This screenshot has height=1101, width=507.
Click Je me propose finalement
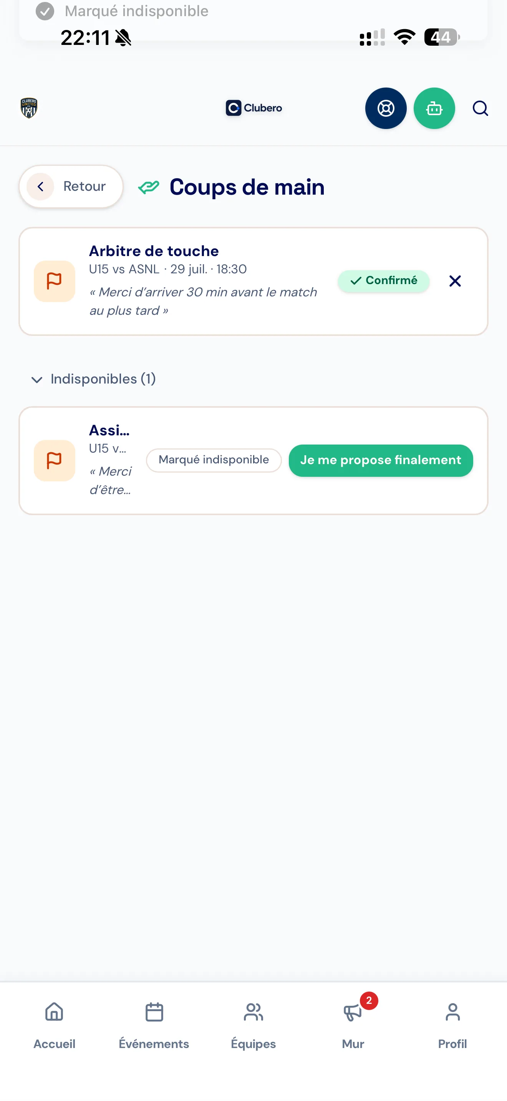click(x=381, y=460)
